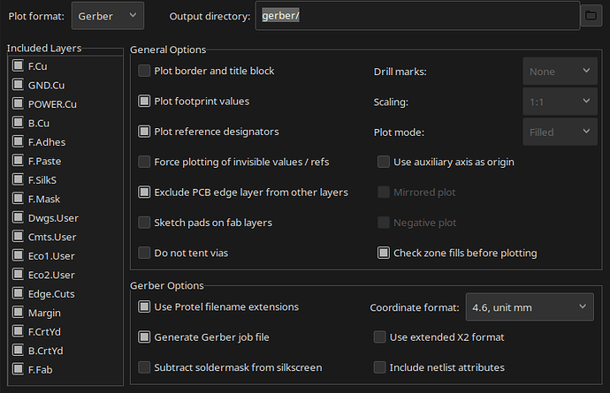Toggle the Edge.Cuts layer checkbox

pos(18,293)
